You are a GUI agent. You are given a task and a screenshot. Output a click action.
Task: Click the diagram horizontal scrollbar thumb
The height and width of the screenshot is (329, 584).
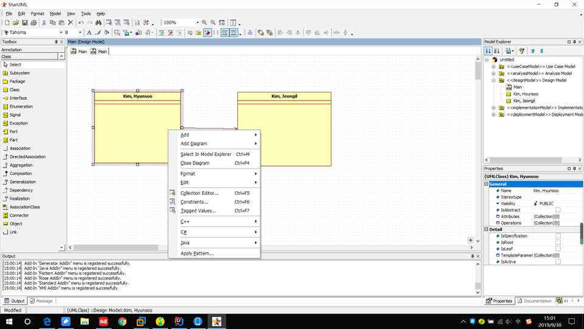click(x=116, y=248)
